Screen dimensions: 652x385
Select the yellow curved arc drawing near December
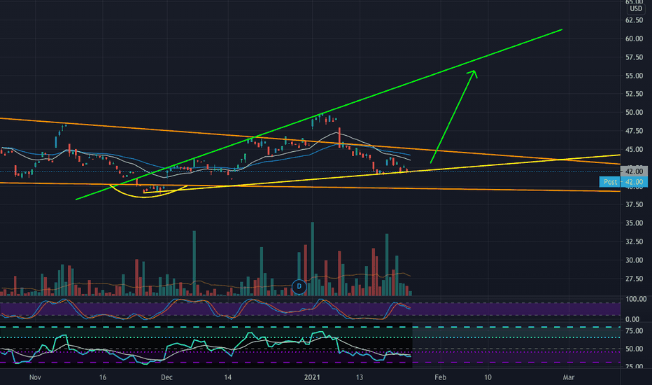[147, 192]
